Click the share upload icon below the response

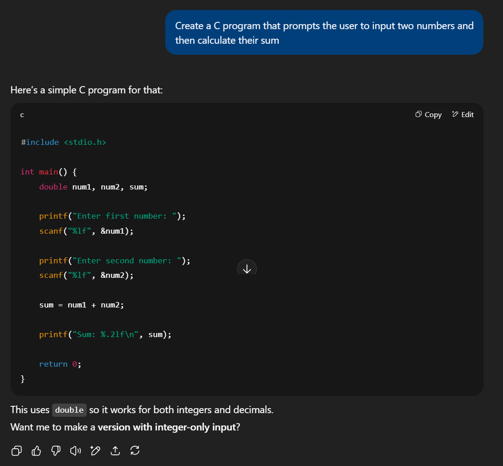pyautogui.click(x=115, y=450)
